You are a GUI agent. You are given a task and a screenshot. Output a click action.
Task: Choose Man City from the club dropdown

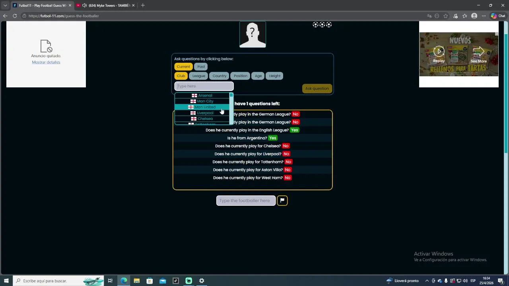click(x=202, y=101)
